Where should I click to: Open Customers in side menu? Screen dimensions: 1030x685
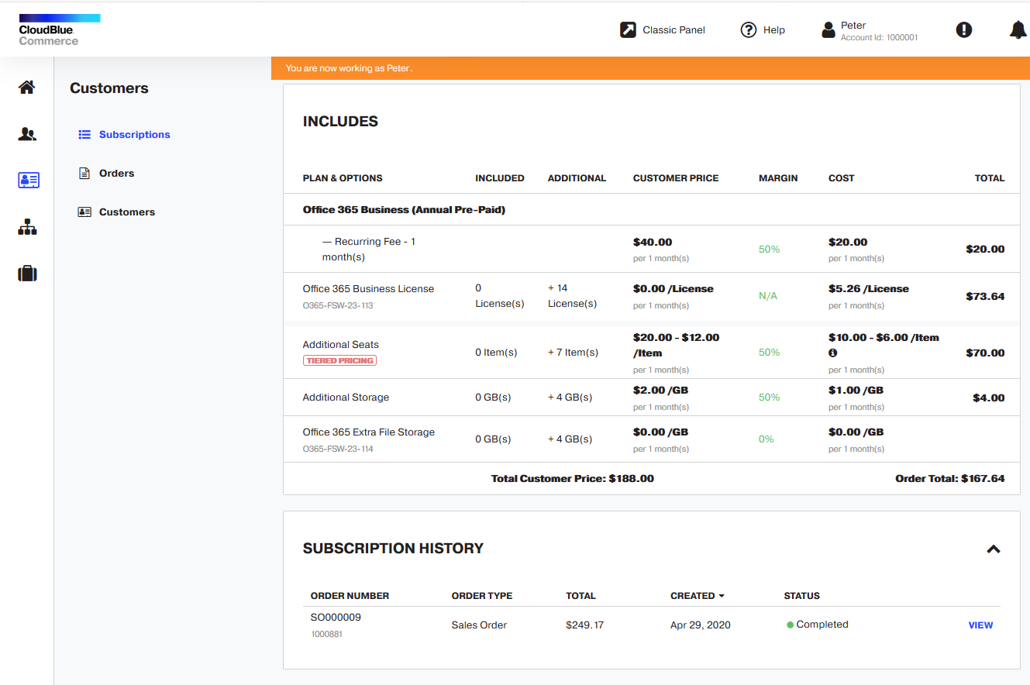tap(127, 212)
